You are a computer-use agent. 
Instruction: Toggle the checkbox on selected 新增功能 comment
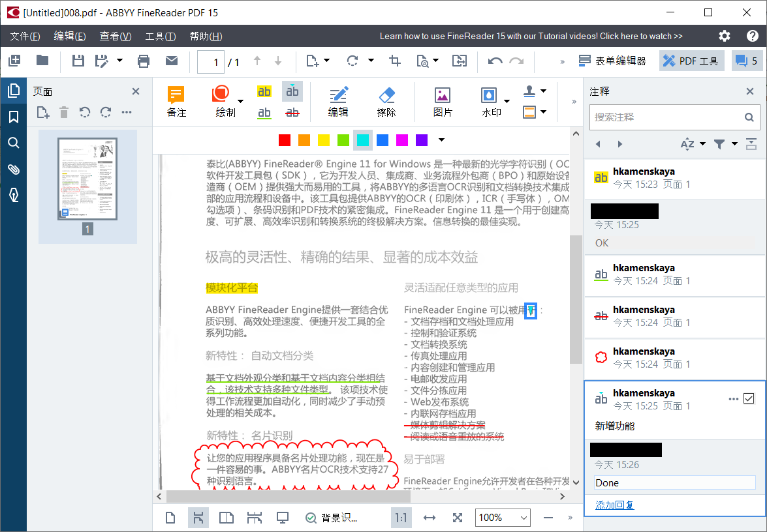point(749,398)
